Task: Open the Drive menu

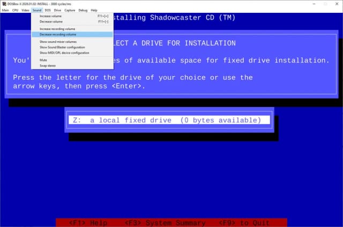Action: [x=57, y=10]
